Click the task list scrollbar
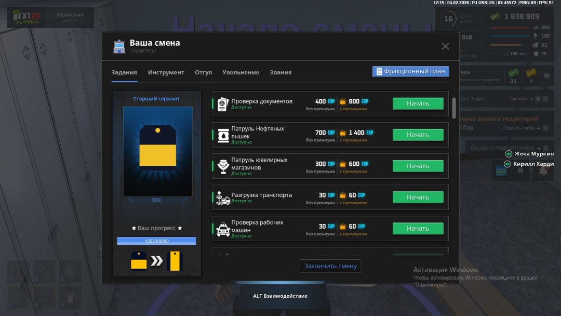561x316 pixels. click(x=454, y=108)
